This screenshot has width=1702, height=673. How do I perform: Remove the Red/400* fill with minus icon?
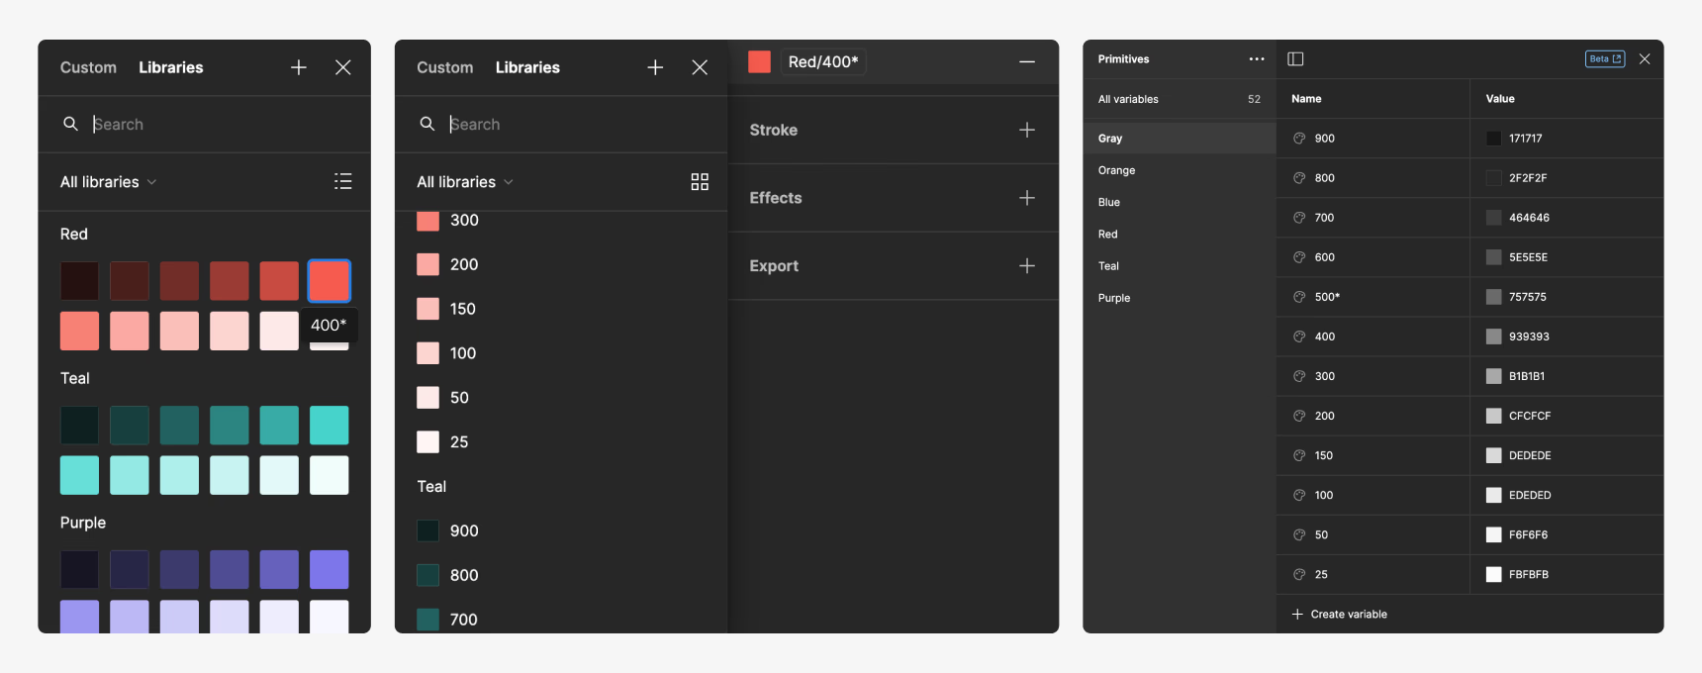click(x=1027, y=61)
